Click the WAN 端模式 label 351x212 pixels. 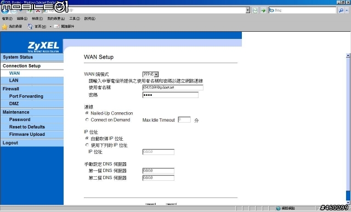[x=97, y=75]
